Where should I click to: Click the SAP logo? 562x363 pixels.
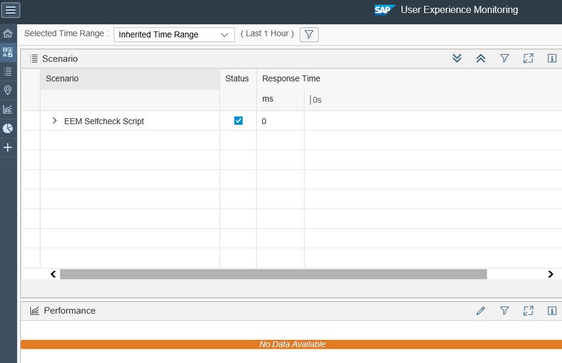pyautogui.click(x=385, y=10)
